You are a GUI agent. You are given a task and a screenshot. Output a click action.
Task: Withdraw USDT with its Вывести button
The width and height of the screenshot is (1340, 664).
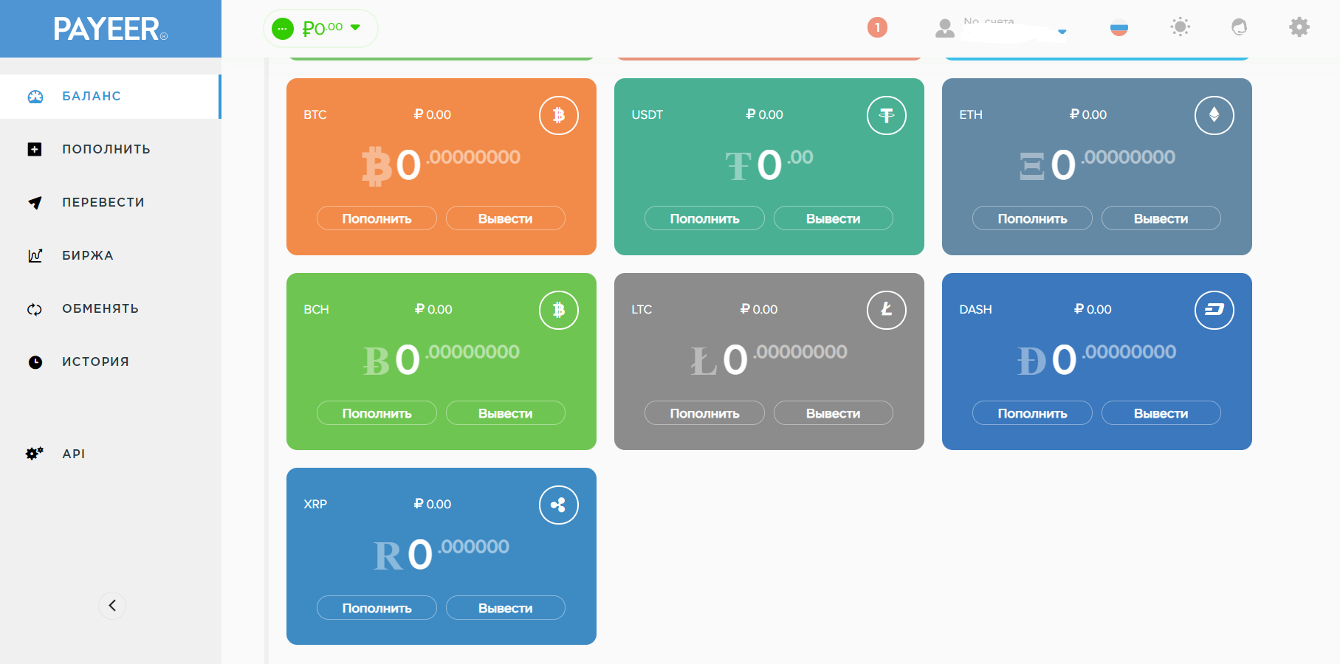click(x=834, y=218)
